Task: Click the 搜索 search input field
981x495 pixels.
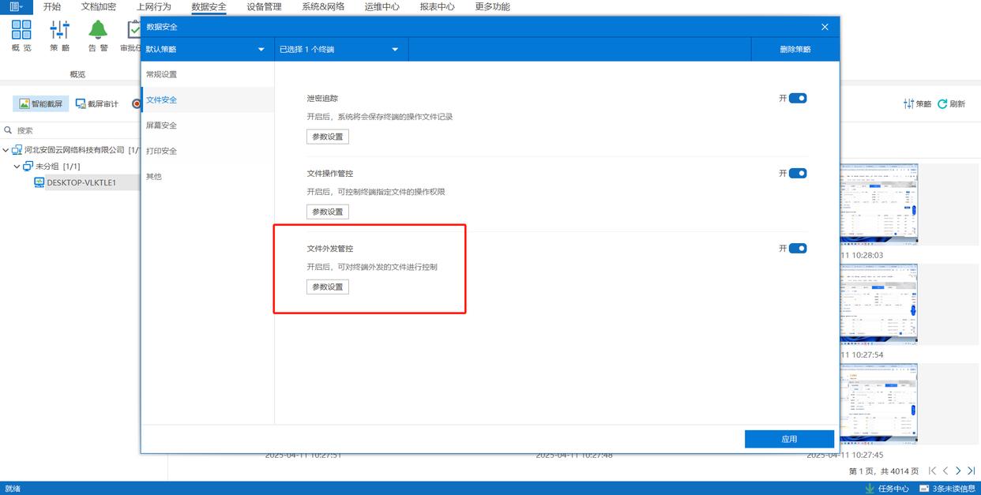Action: pyautogui.click(x=79, y=130)
